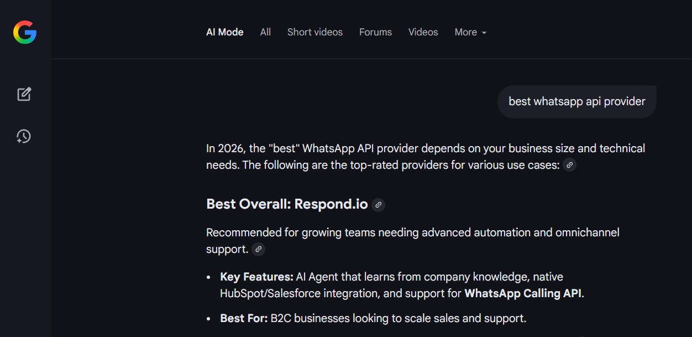Open source link after intro paragraph
Viewport: 692px width, 337px height.
click(569, 165)
